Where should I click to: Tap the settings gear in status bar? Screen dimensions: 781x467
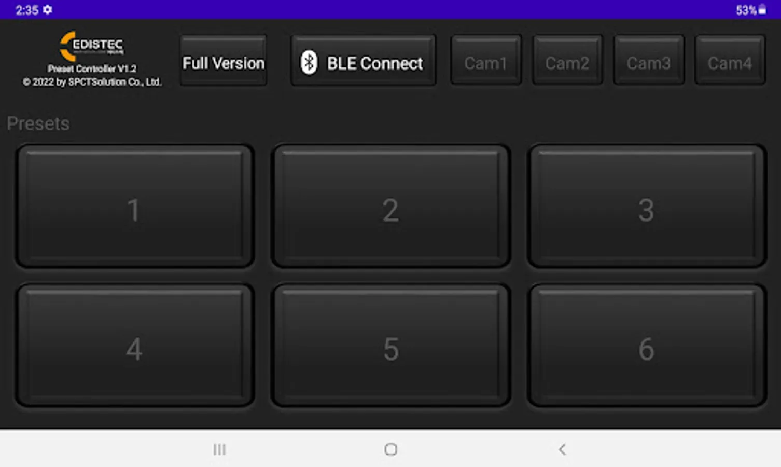click(48, 10)
